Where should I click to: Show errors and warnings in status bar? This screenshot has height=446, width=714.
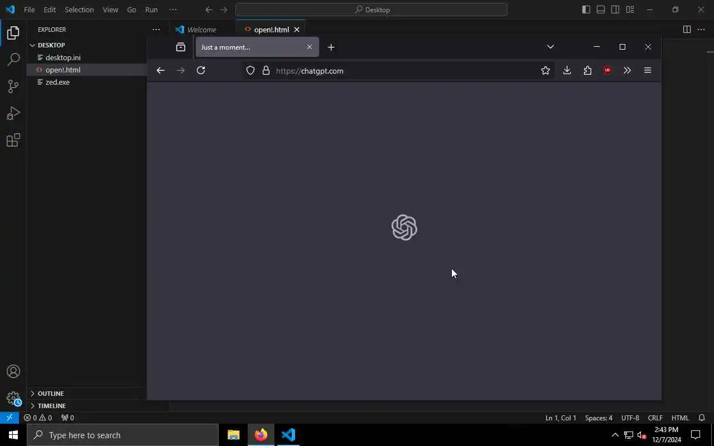tap(38, 418)
